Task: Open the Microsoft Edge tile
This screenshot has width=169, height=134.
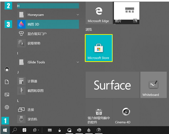Action: (99, 13)
